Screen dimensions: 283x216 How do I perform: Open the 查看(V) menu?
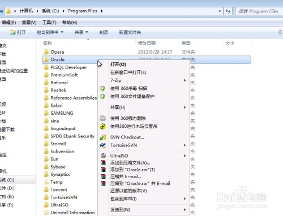coord(29,23)
